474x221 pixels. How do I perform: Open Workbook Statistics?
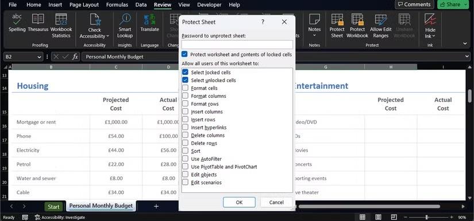[x=61, y=26]
